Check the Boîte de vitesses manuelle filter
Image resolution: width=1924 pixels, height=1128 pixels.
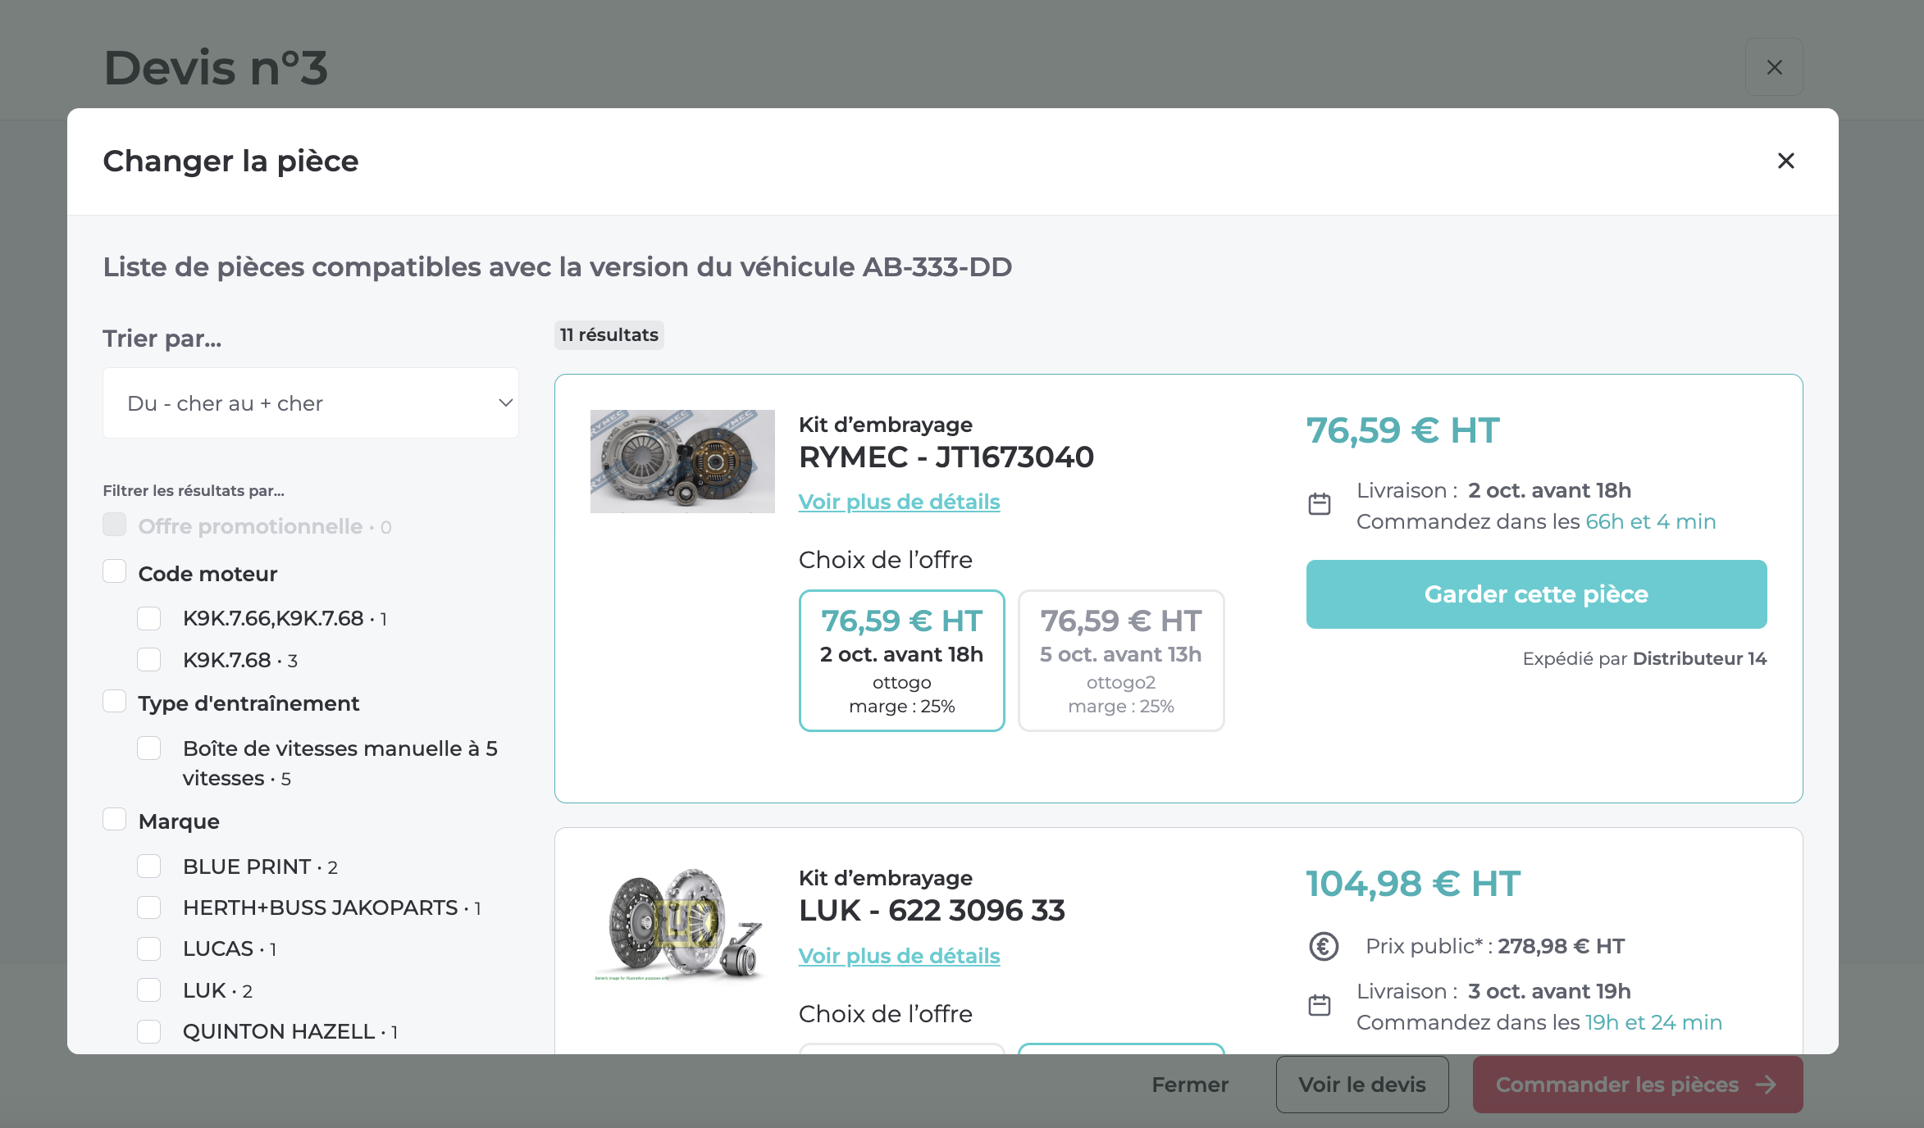[x=149, y=748]
